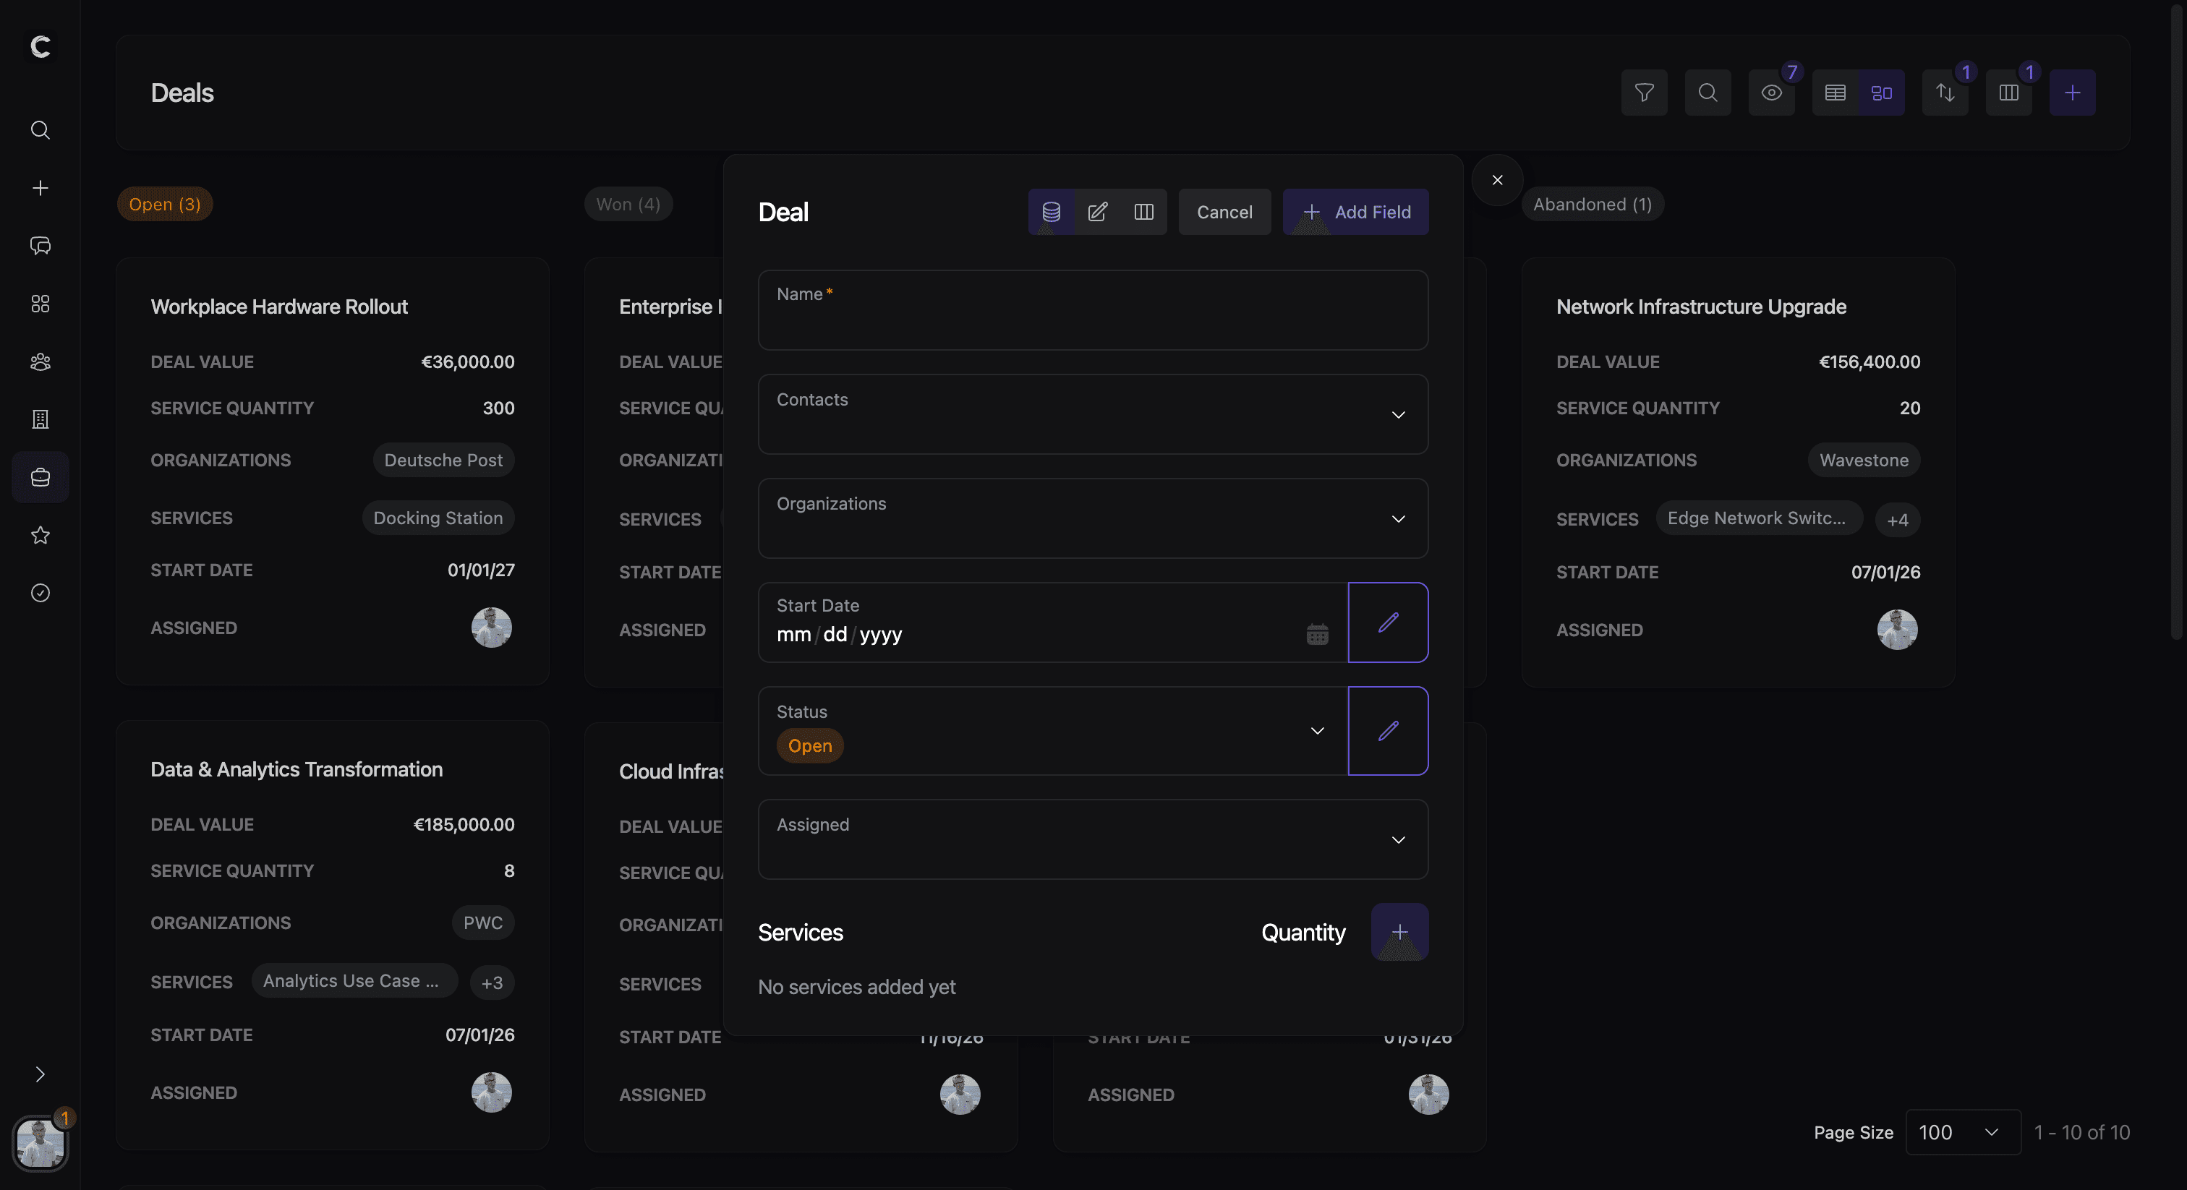2187x1190 pixels.
Task: Switch to card board view
Action: point(1881,93)
